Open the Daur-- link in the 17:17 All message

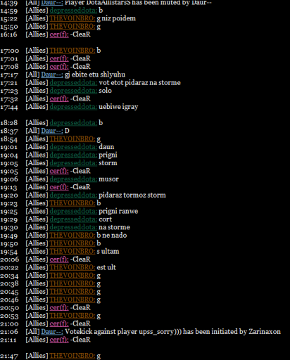(x=52, y=75)
